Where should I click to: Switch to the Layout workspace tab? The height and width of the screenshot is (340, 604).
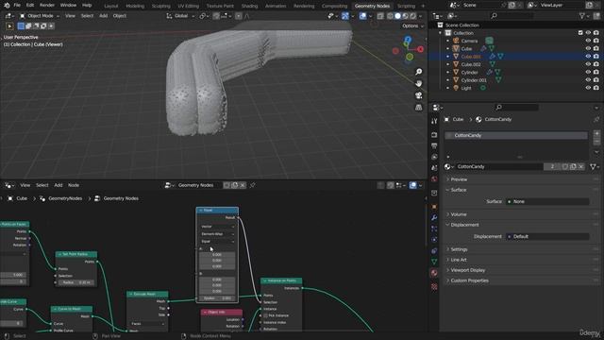coord(111,6)
